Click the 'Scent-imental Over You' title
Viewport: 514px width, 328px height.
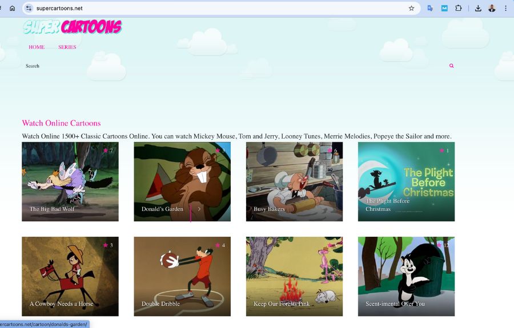(x=395, y=303)
